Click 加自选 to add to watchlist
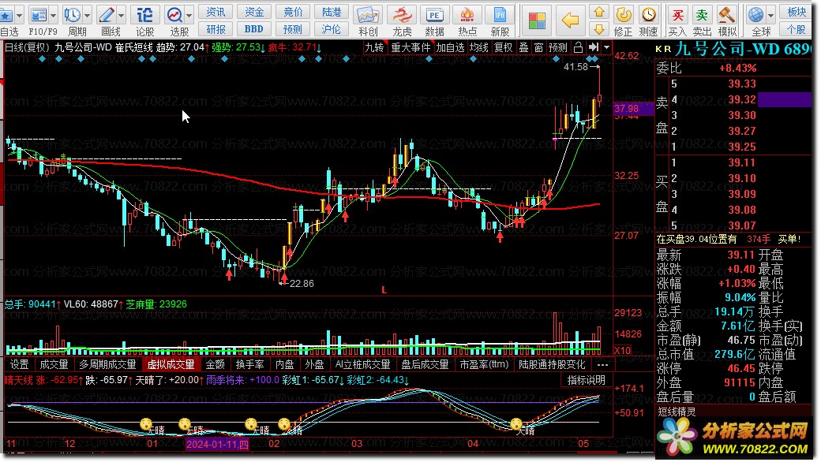821x462 pixels. (x=450, y=47)
